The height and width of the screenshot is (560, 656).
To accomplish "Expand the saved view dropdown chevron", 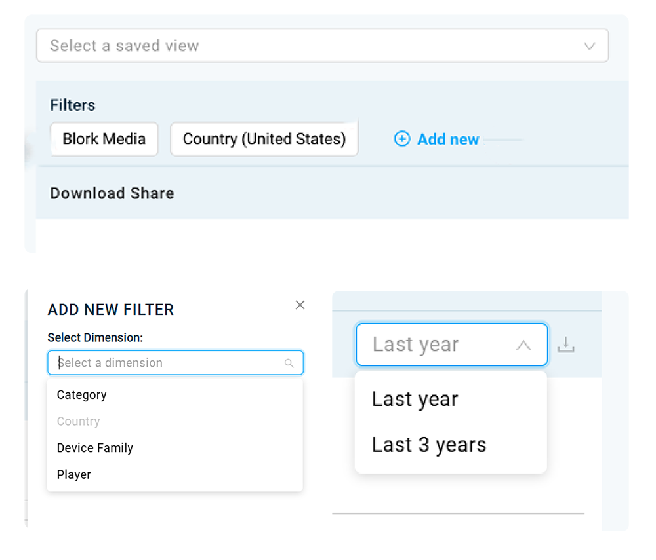I will 589,46.
